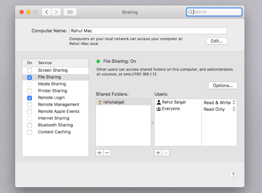Enable Printer Sharing checkbox
This screenshot has width=262, height=193.
tap(30, 91)
